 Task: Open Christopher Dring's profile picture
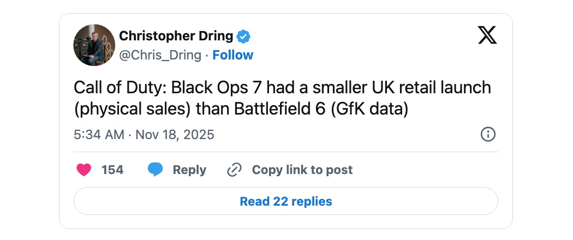click(94, 45)
